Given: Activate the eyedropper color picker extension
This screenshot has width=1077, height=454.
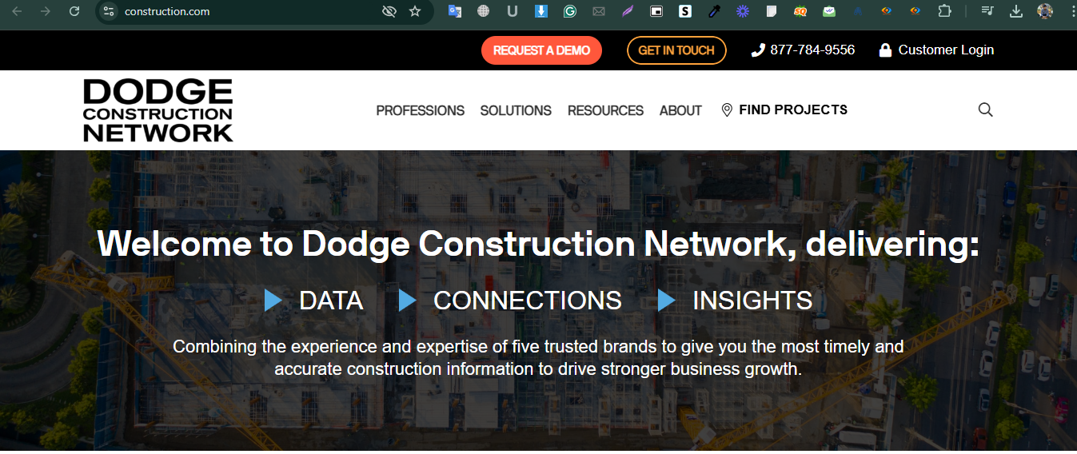Looking at the screenshot, I should 714,11.
